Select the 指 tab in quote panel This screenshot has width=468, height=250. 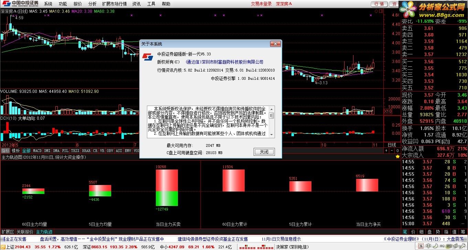coord(446,232)
